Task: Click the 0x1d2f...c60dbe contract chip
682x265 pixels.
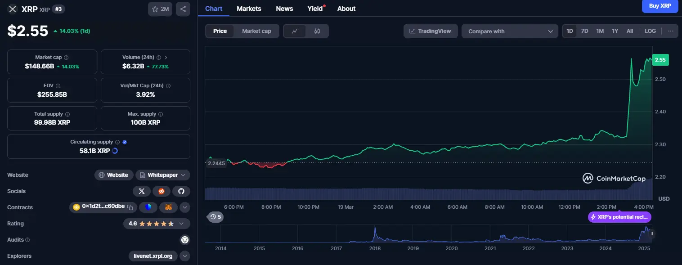Action: pyautogui.click(x=103, y=207)
